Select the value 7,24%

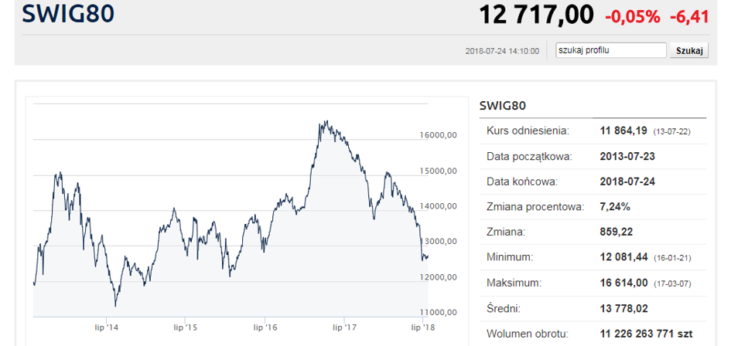tap(615, 207)
